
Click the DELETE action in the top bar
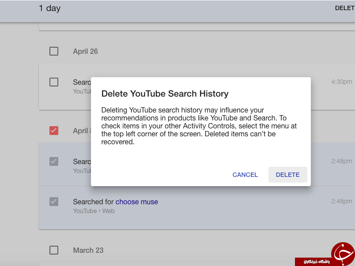coord(345,8)
